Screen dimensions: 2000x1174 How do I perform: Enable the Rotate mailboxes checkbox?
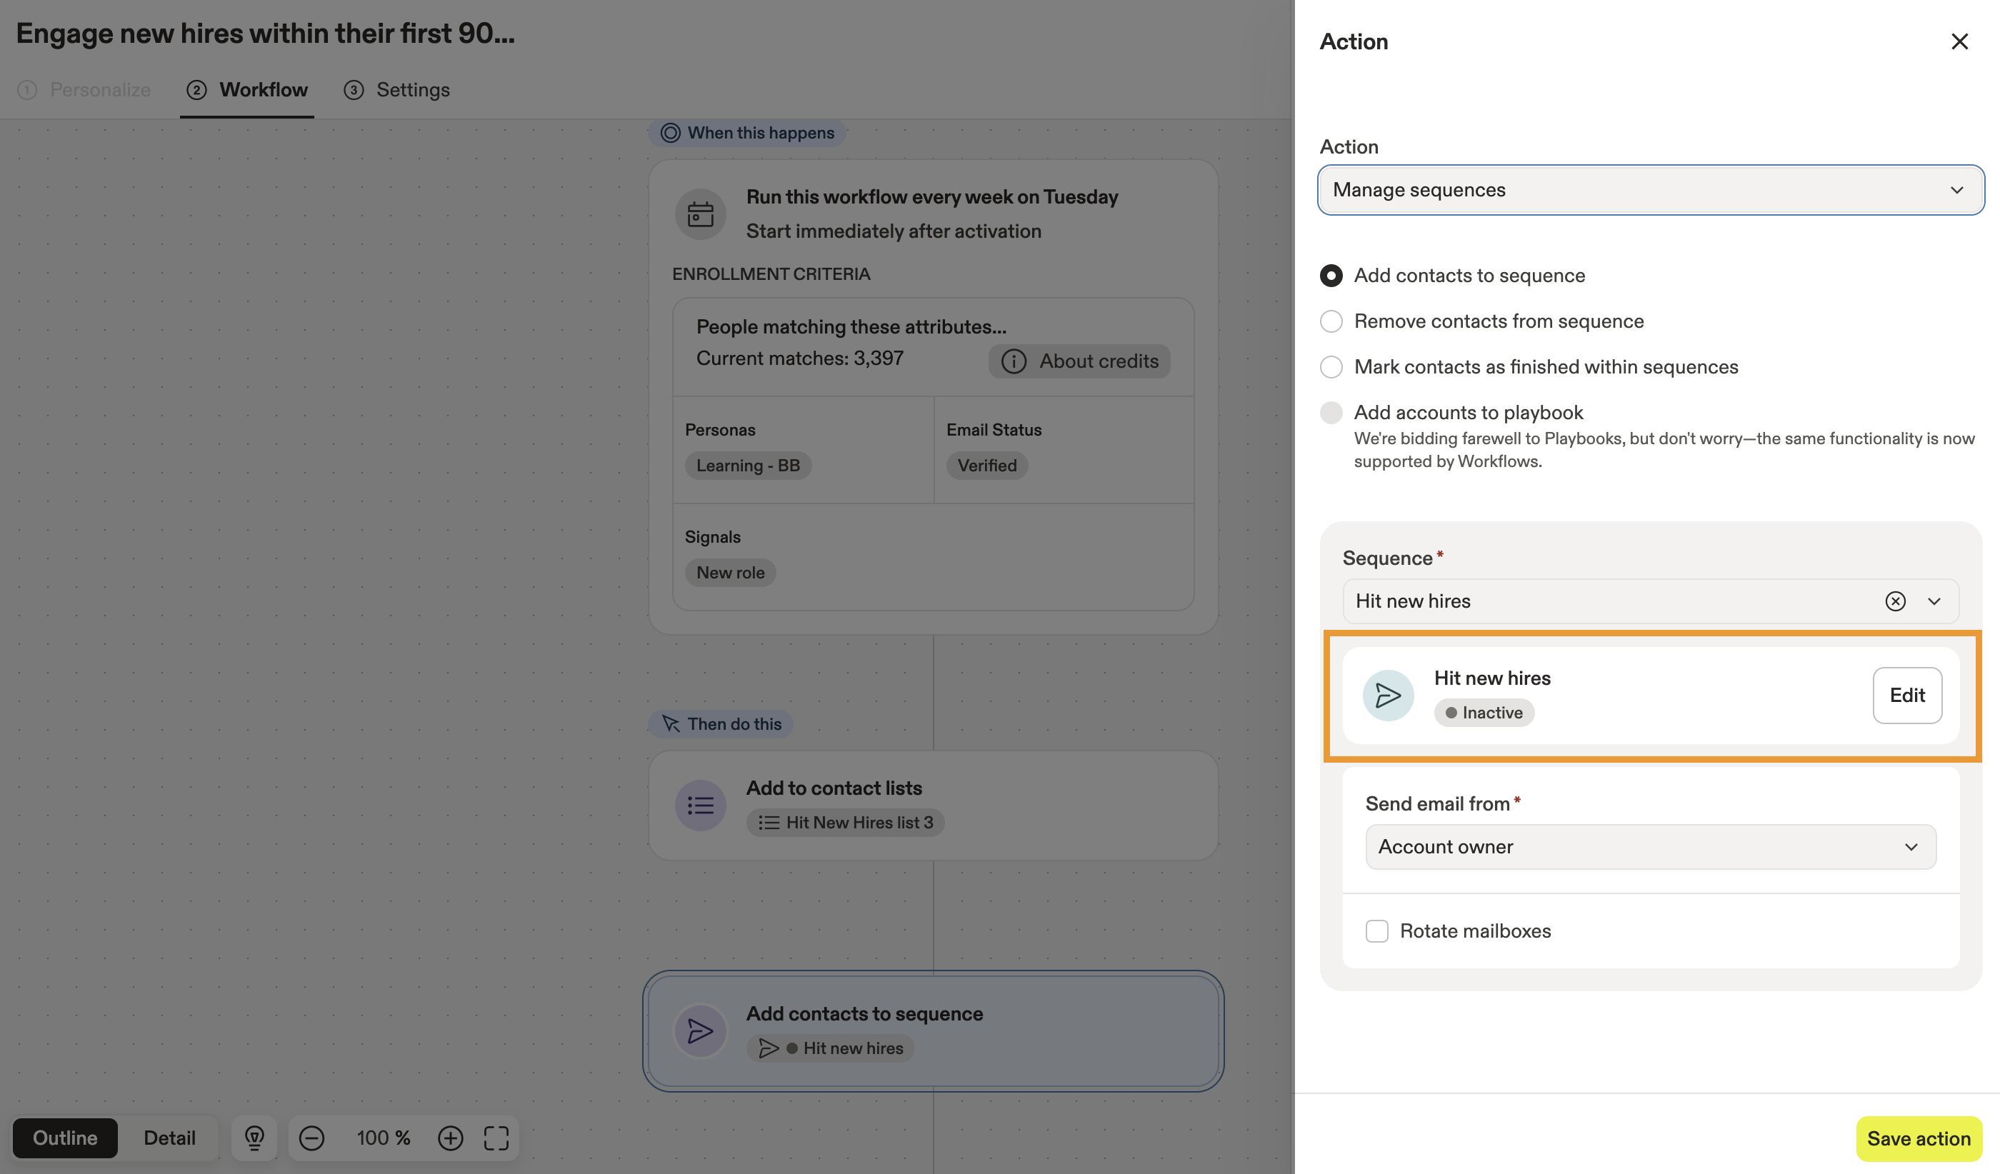tap(1377, 930)
